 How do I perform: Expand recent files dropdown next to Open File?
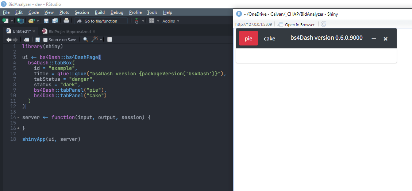pyautogui.click(x=38, y=21)
